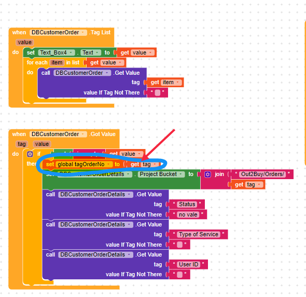Select the "Out2Buy/Orders/" text string block
The image size is (306, 297).
[x=262, y=174]
